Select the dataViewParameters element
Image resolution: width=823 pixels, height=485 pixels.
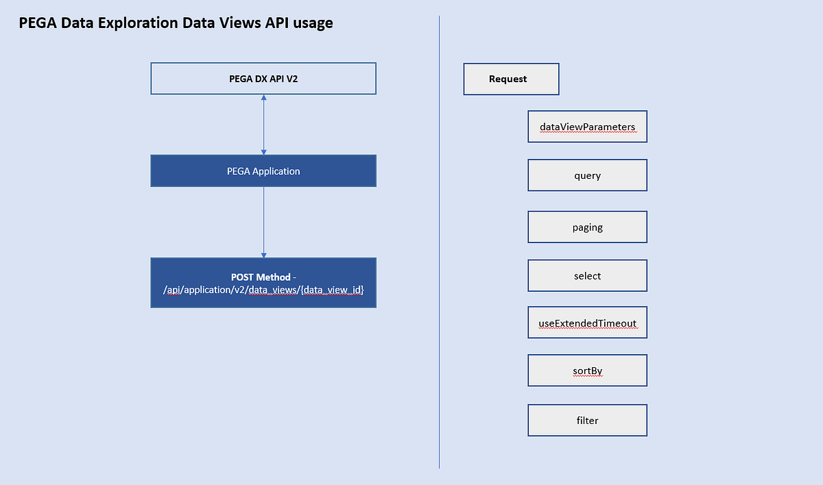(x=586, y=126)
